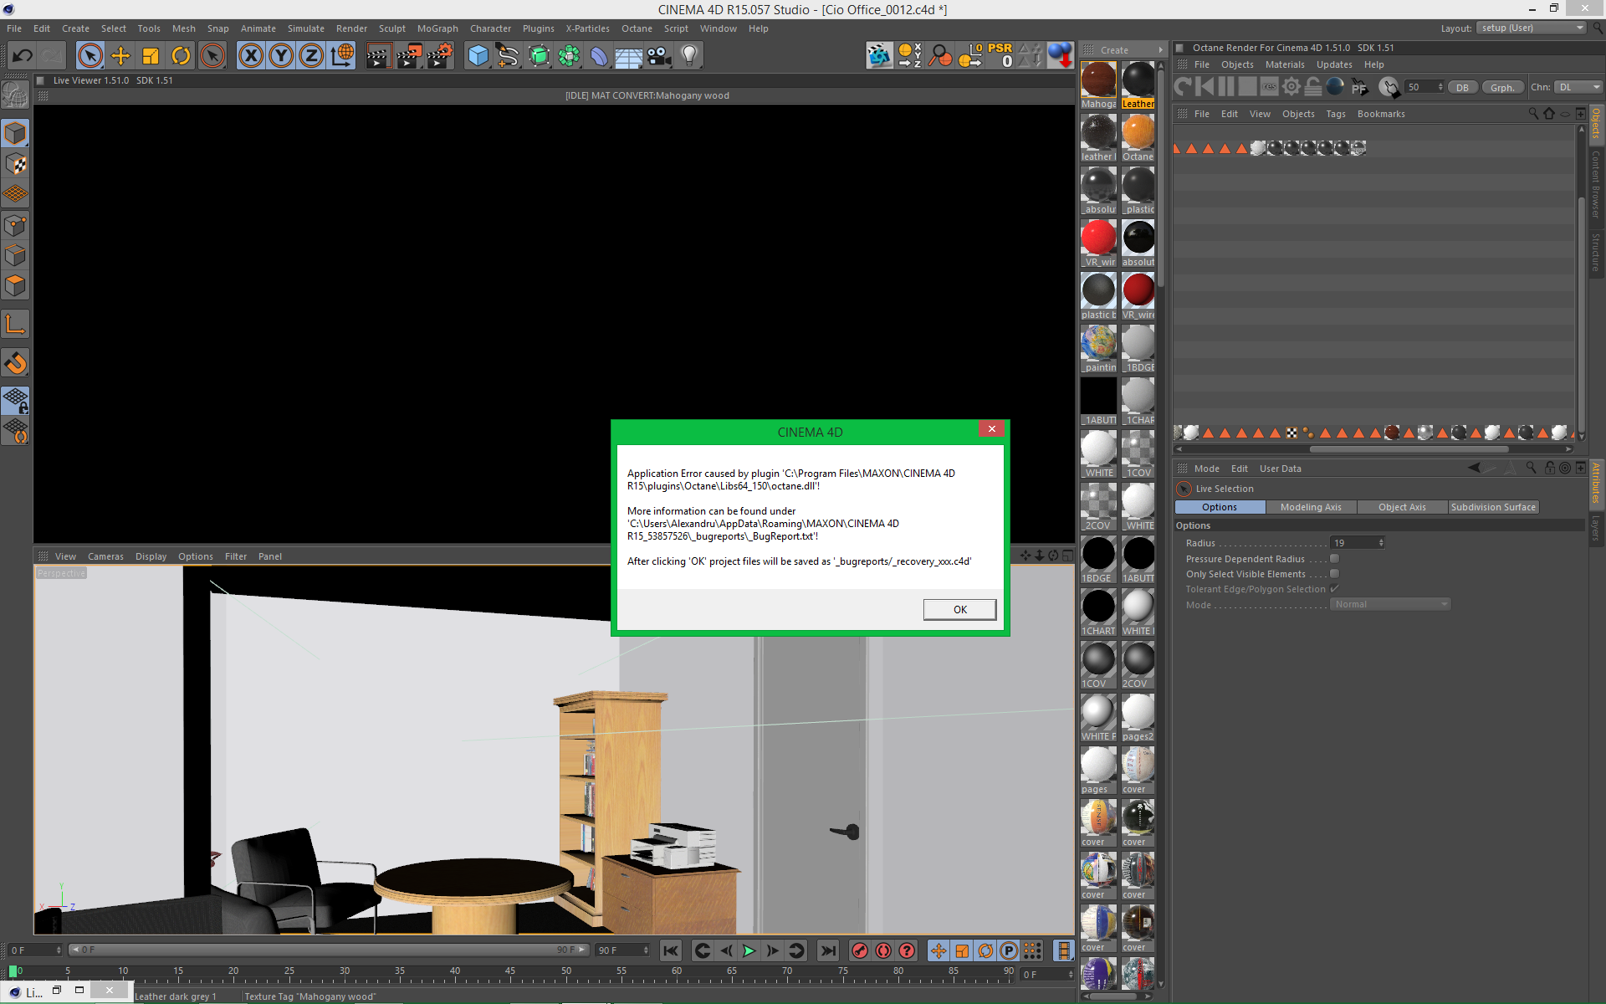
Task: Open the MoGraph menu
Action: click(437, 28)
